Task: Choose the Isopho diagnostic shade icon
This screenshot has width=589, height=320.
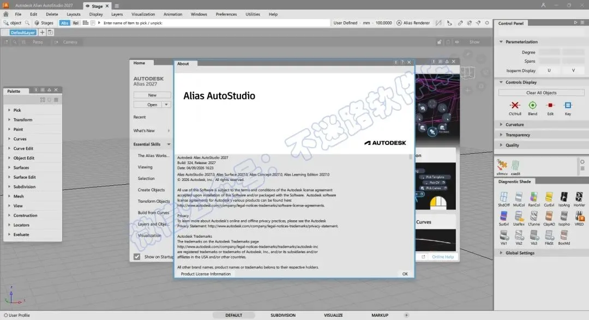Action: pos(564,216)
